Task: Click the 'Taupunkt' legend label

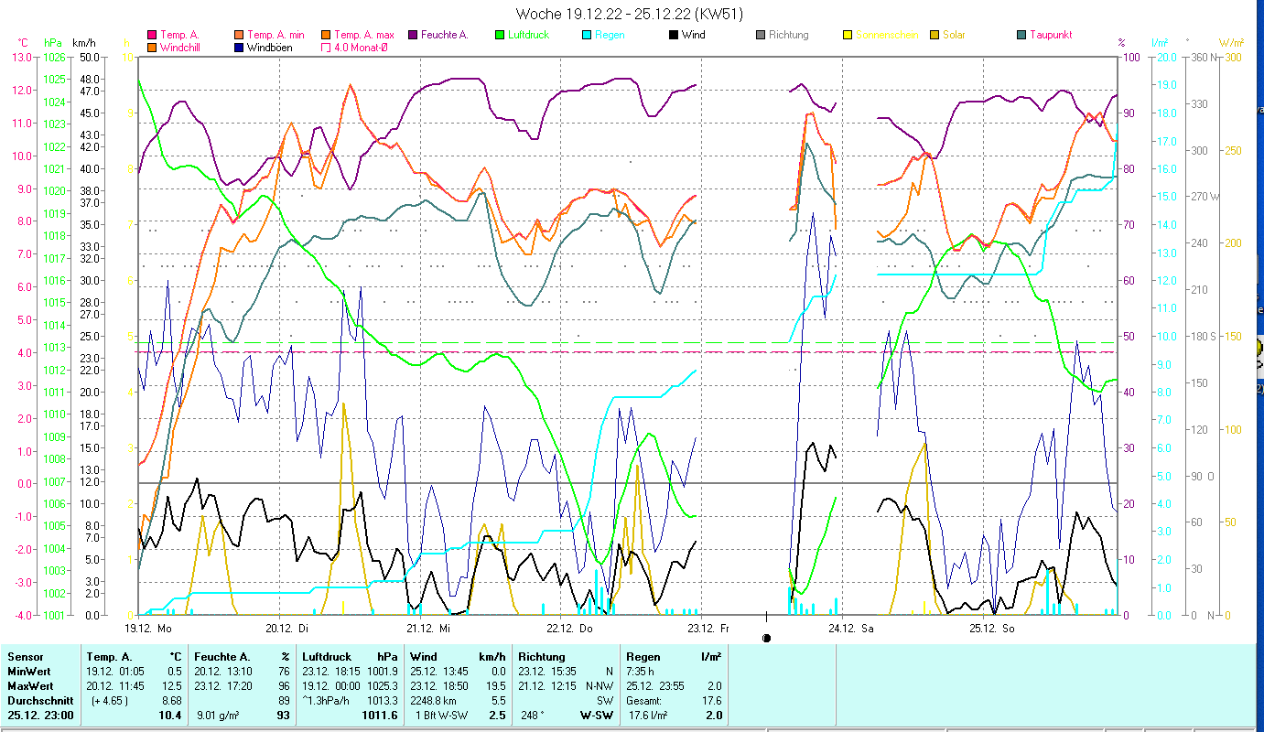Action: click(x=1051, y=35)
